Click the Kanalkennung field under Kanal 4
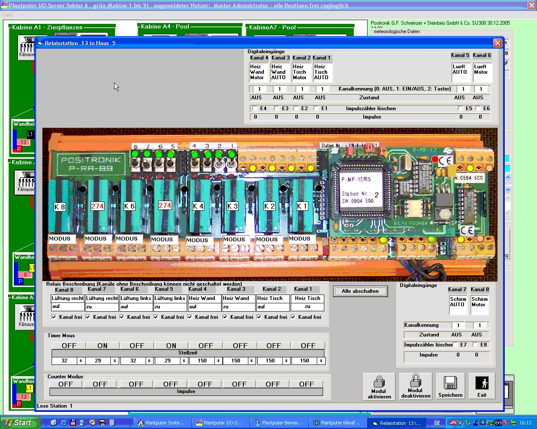The height and width of the screenshot is (429, 537). pyautogui.click(x=259, y=89)
